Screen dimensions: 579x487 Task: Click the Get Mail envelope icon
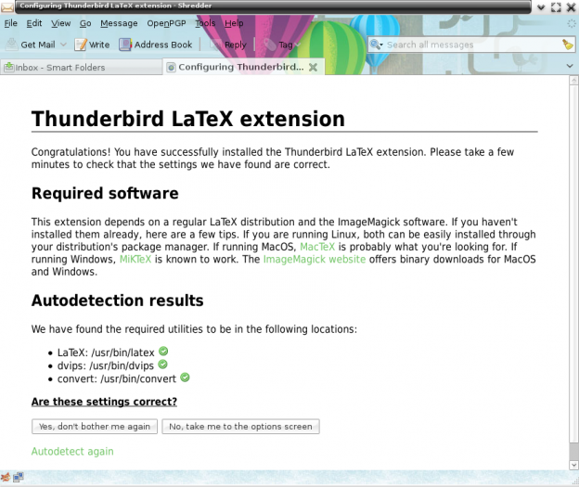pos(11,45)
